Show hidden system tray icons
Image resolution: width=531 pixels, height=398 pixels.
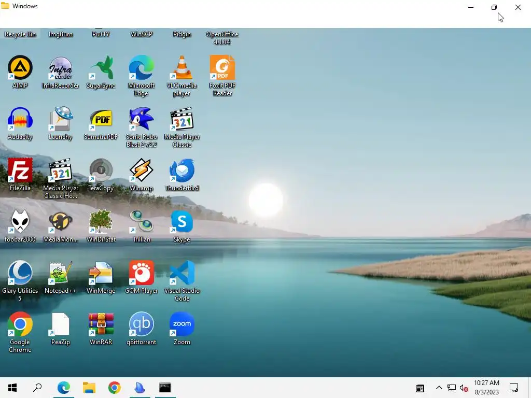[x=439, y=388]
